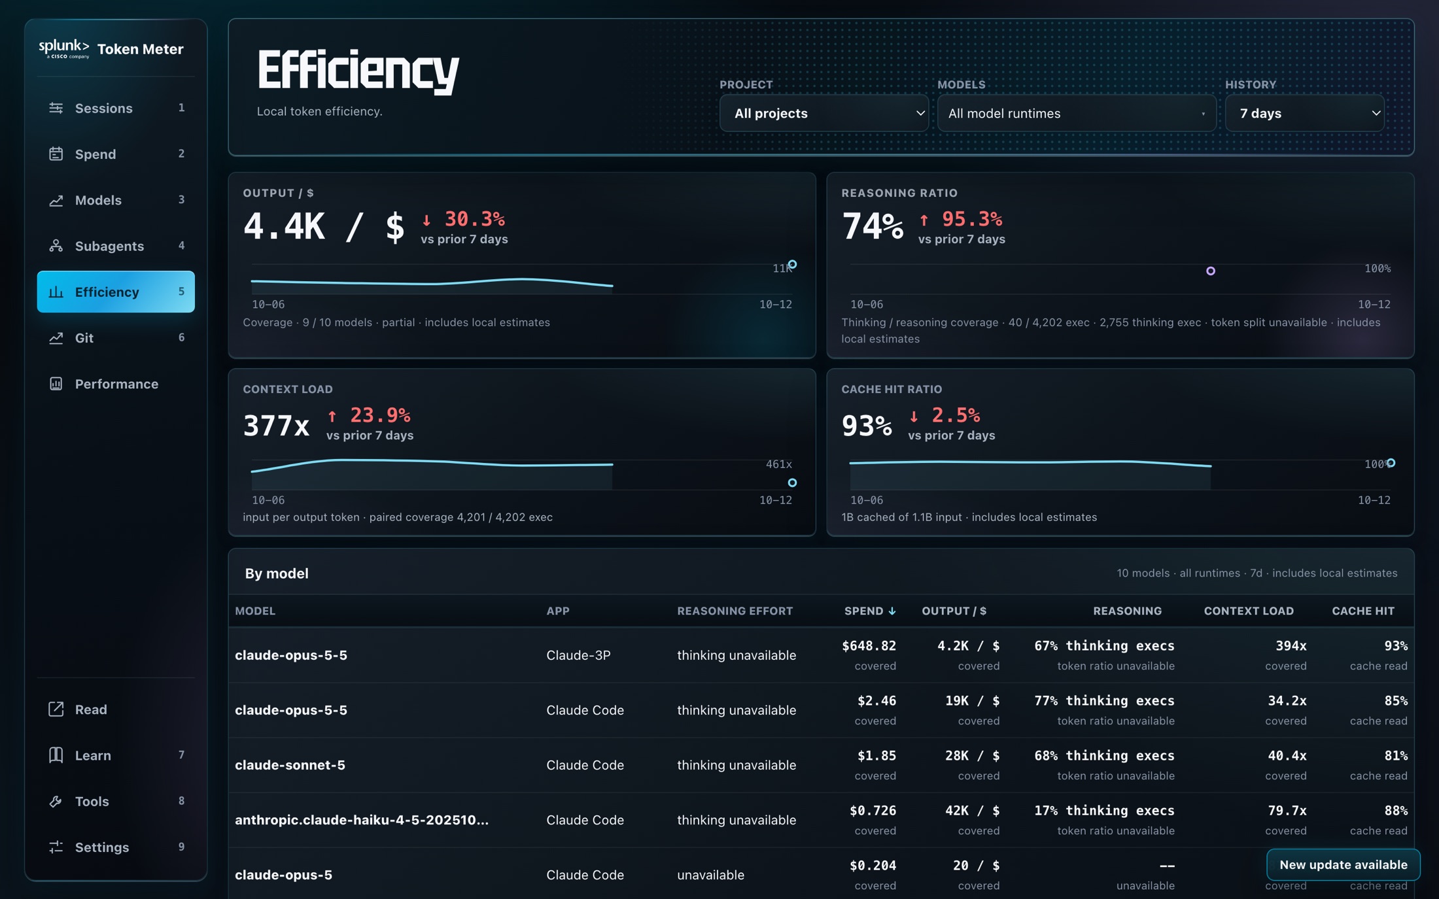The height and width of the screenshot is (899, 1439).
Task: Click the Performance icon in sidebar
Action: [56, 384]
